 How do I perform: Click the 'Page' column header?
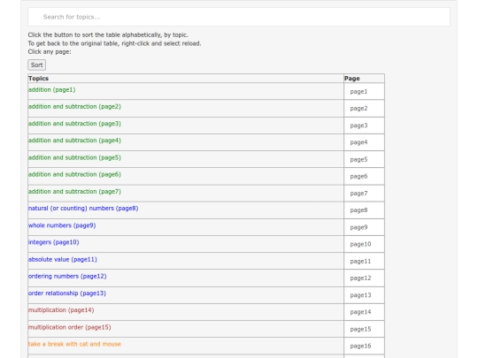364,79
